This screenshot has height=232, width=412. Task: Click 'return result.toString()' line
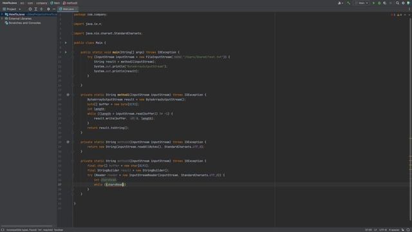click(108, 128)
